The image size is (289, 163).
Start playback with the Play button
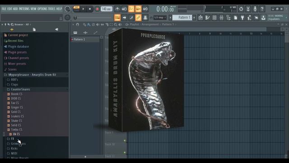pos(83,9)
